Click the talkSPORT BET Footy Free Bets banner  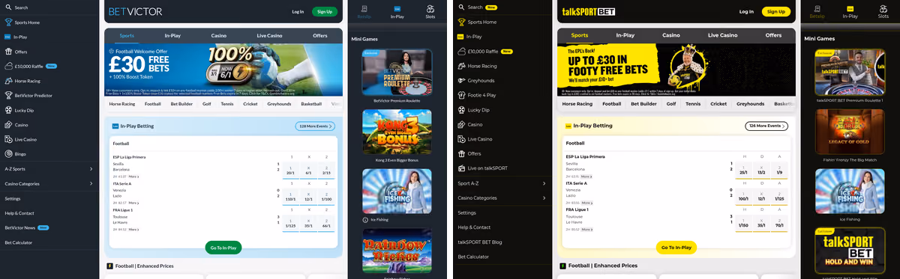[676, 70]
